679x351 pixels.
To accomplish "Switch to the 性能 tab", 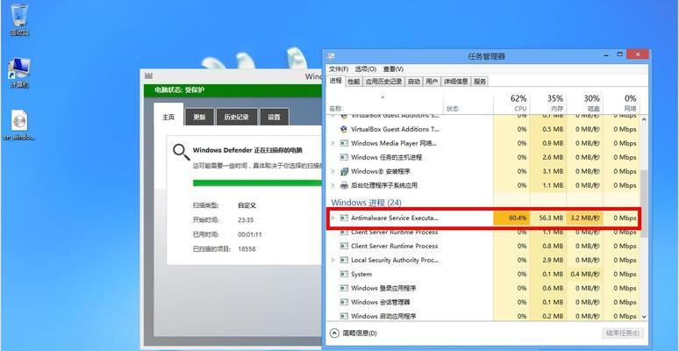I will coord(354,82).
